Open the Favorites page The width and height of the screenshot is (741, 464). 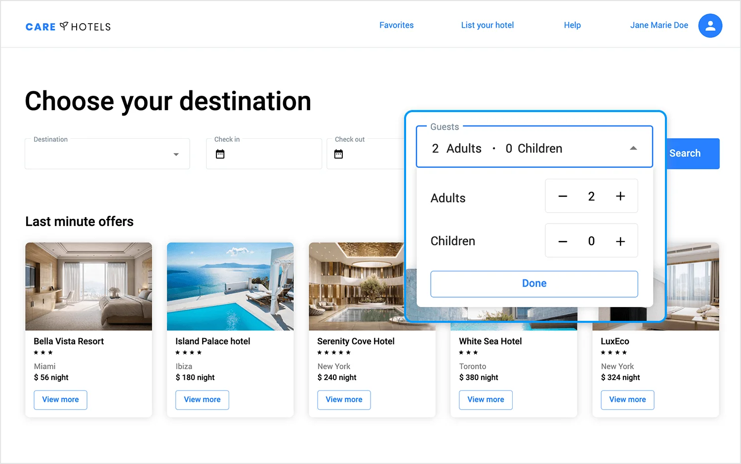[x=396, y=25]
